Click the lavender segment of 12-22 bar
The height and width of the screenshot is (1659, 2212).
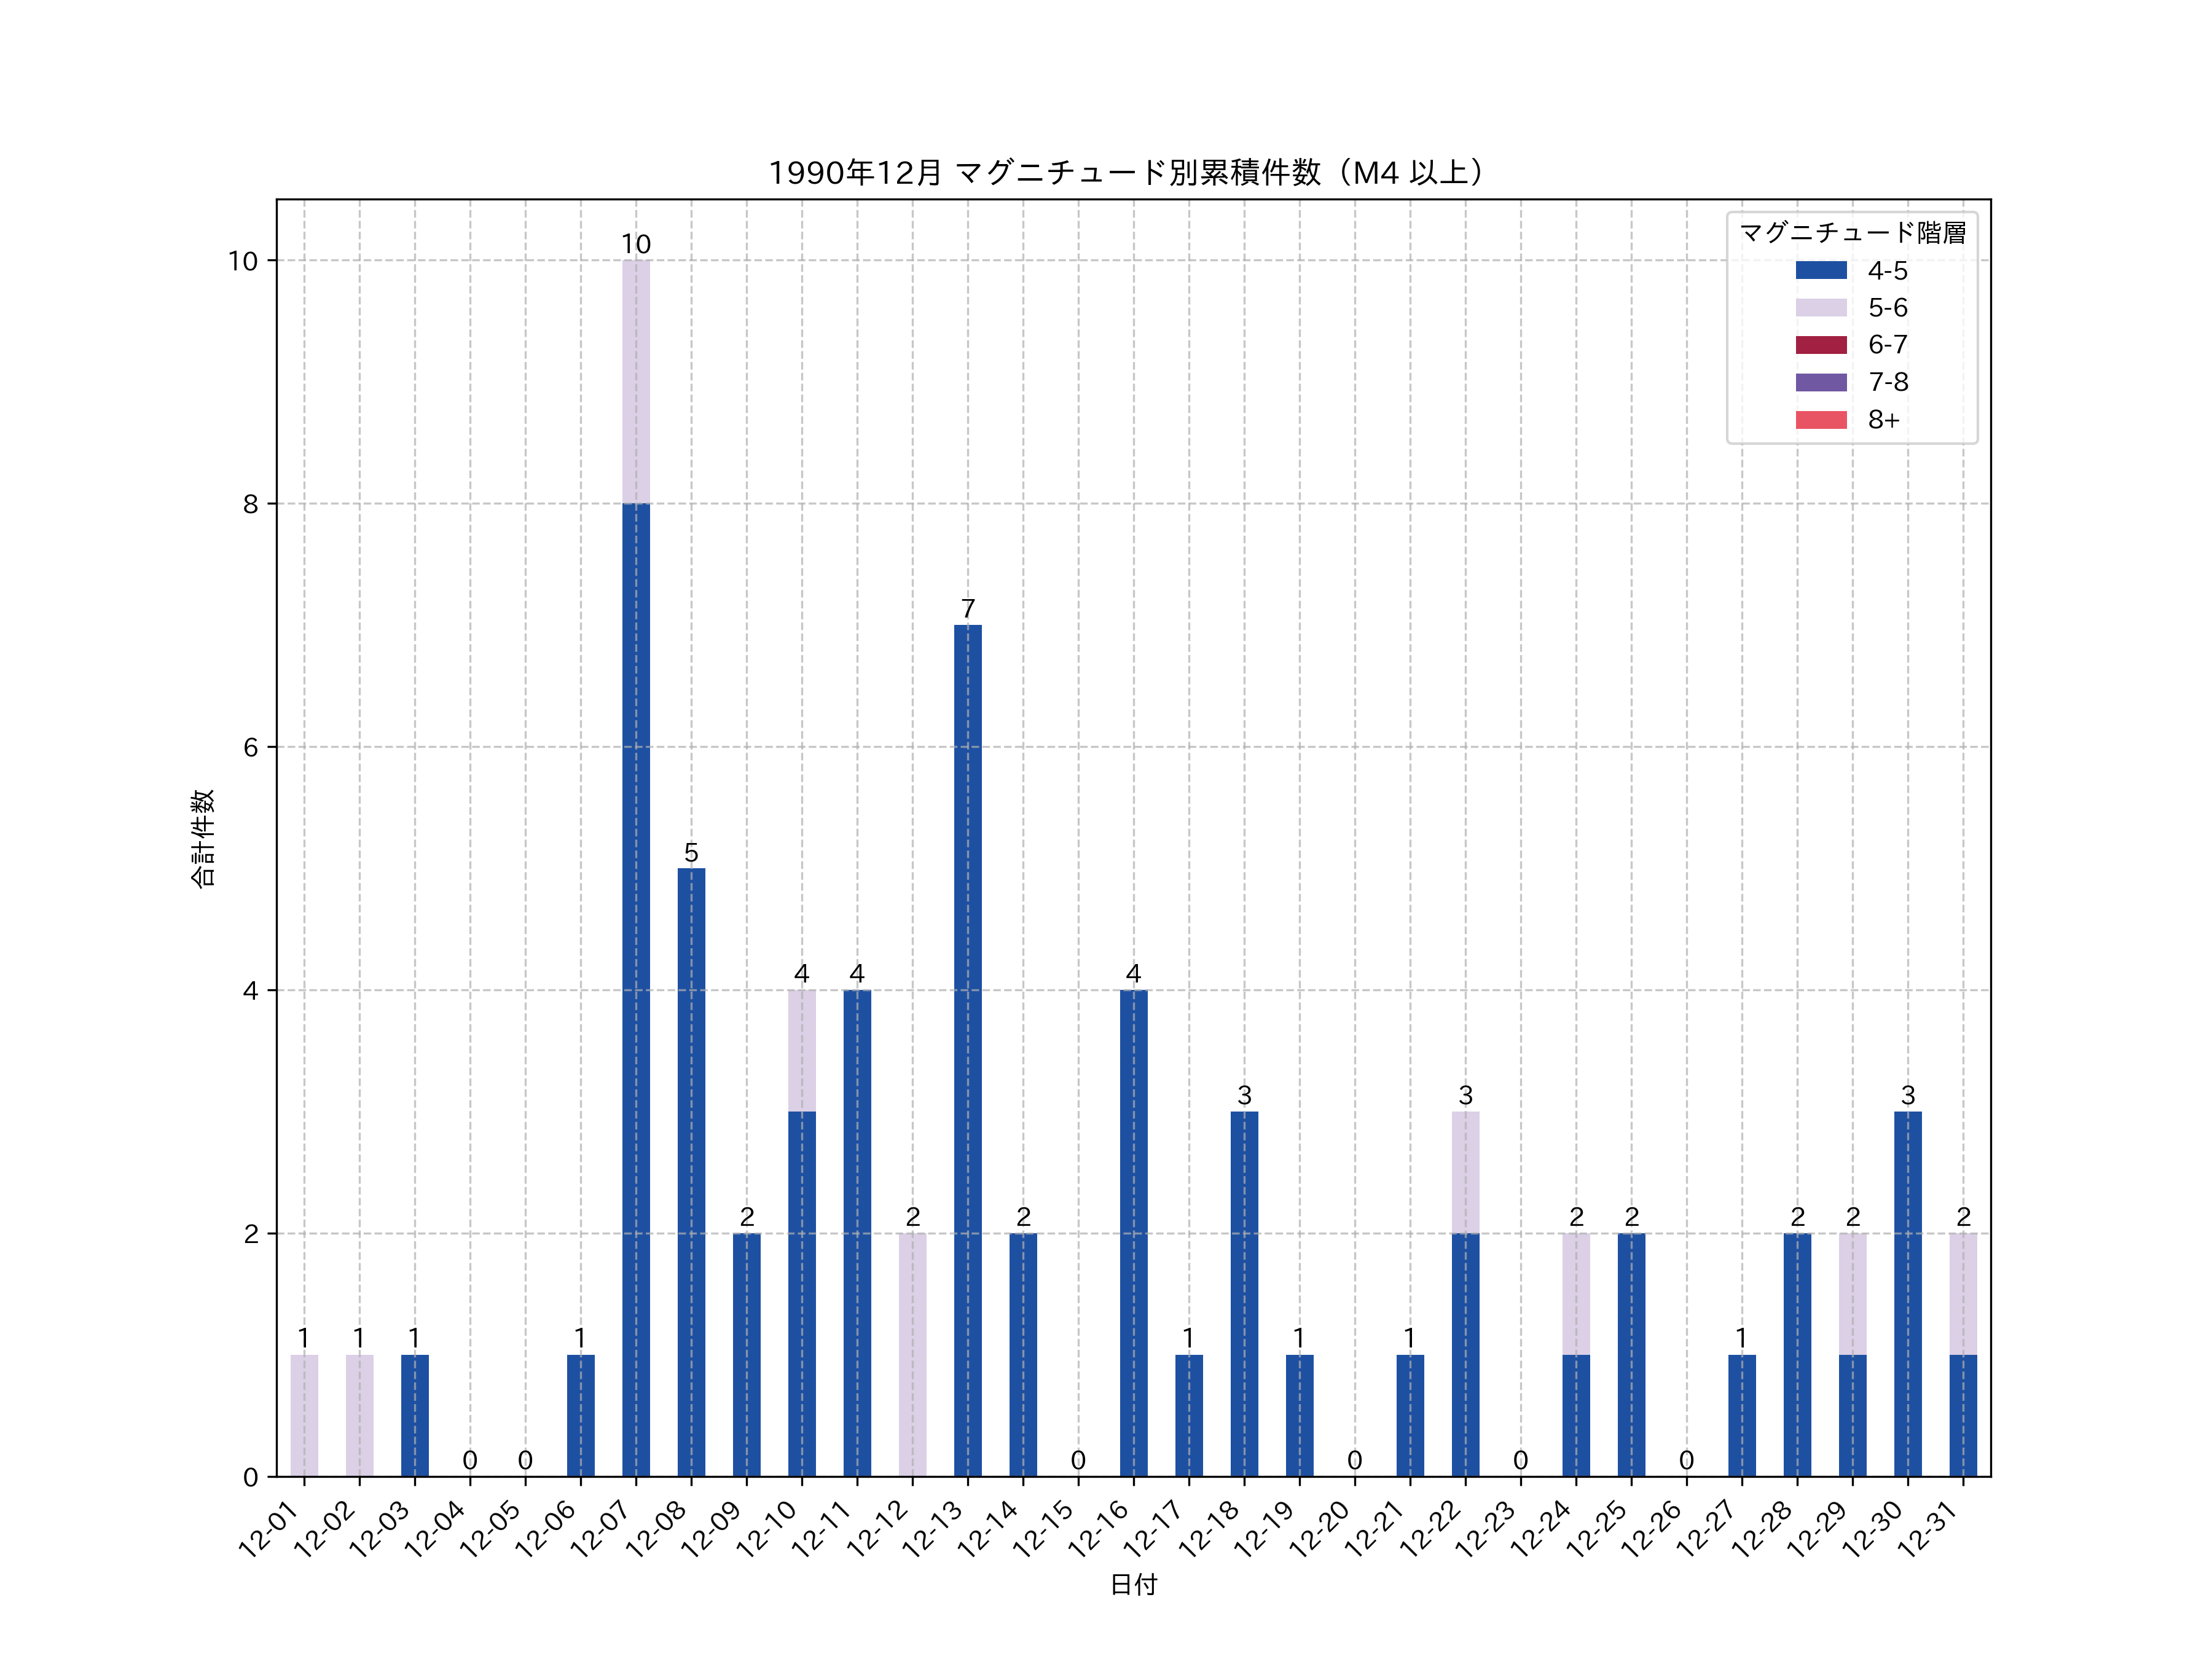[1465, 1172]
